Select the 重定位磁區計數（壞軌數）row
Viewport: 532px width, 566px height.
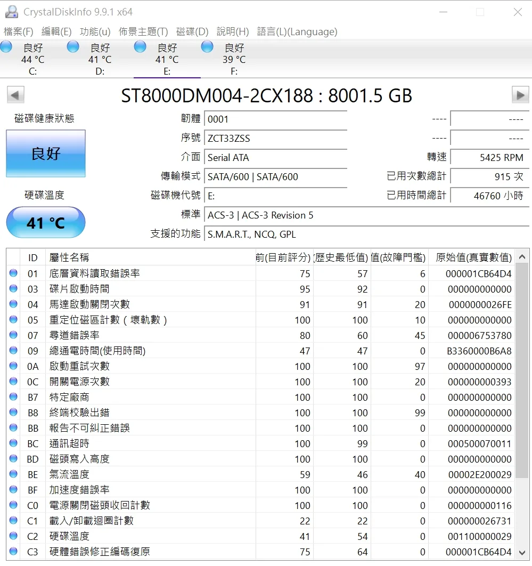click(261, 319)
